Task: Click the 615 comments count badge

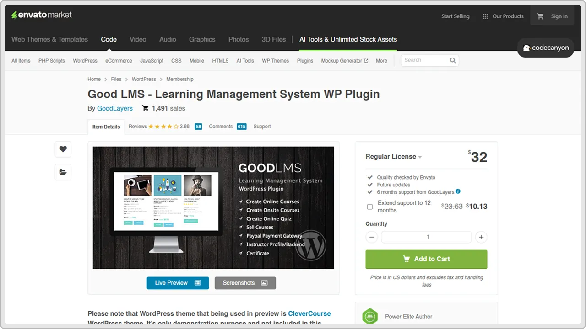Action: (x=242, y=127)
